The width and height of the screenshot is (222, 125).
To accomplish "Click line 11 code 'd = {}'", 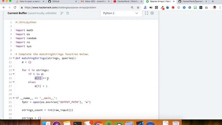I will click(26, 62).
